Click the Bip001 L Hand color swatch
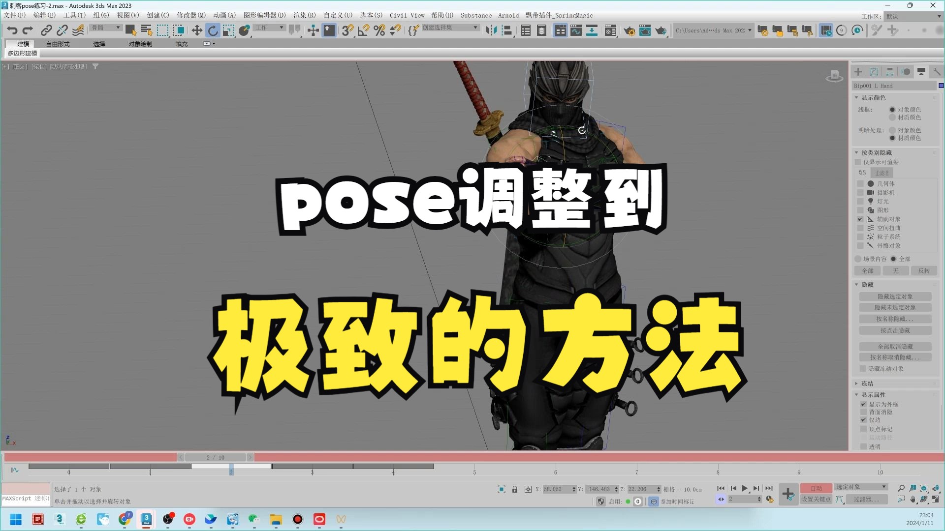Viewport: 945px width, 531px height. click(941, 86)
